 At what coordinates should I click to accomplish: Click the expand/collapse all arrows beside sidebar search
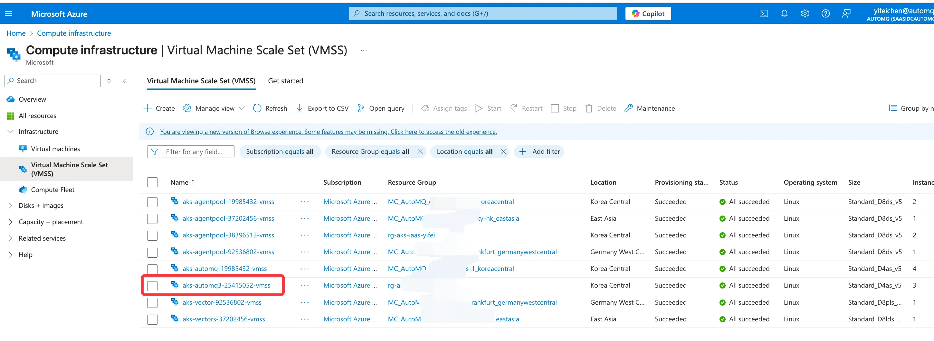point(109,81)
